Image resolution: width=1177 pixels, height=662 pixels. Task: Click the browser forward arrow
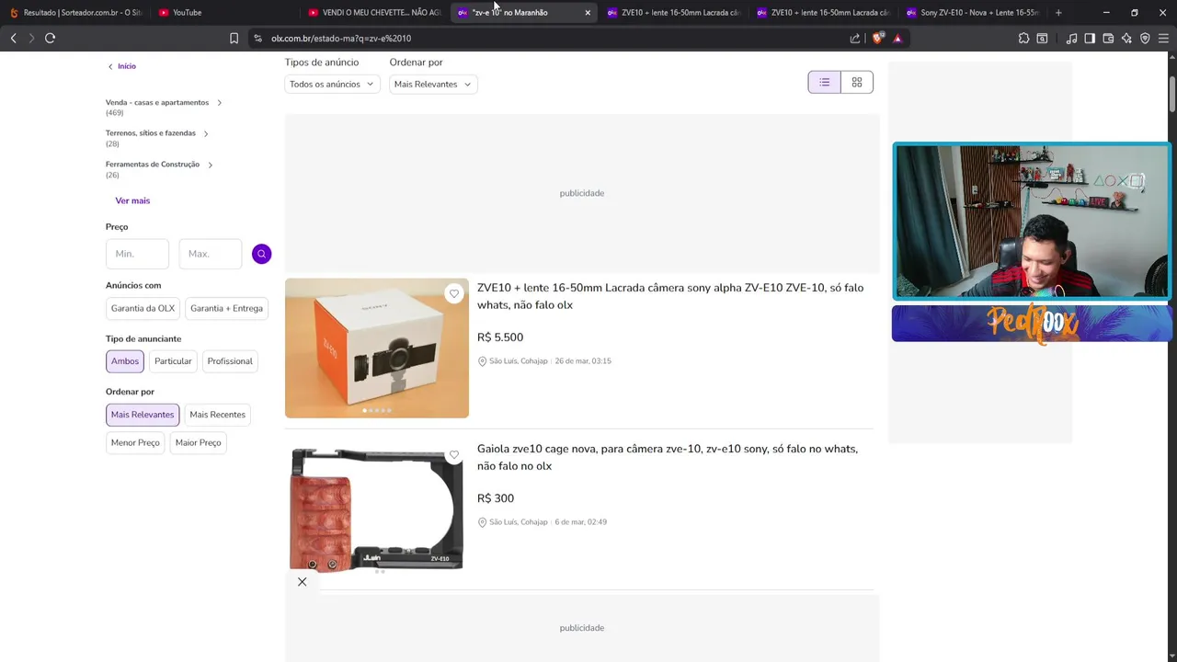(x=31, y=38)
